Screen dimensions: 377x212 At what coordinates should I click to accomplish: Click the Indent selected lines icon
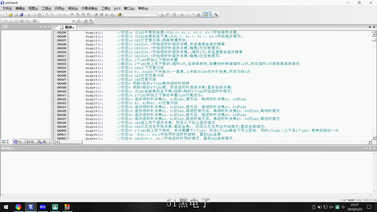click(96, 15)
